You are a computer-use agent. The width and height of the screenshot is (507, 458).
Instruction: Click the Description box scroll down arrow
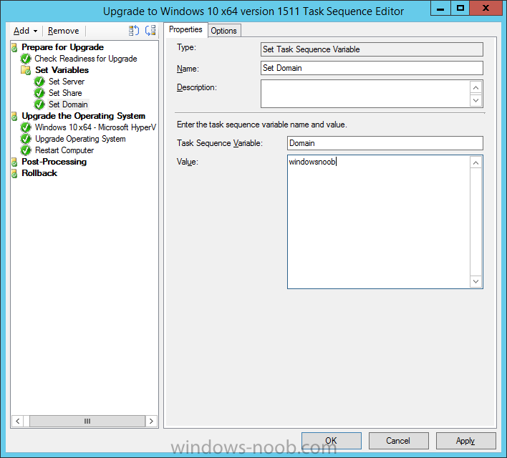pos(475,100)
